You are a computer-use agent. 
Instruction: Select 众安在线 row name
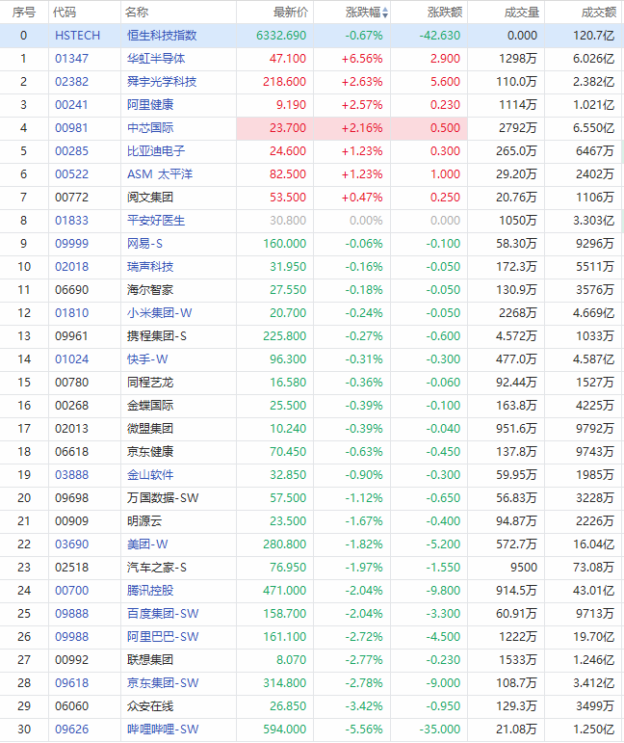pos(150,706)
